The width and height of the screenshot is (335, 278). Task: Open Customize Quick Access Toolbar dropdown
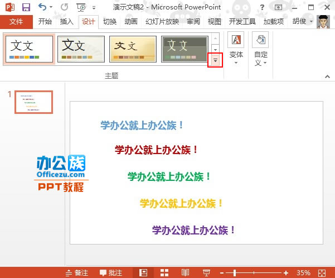point(94,8)
